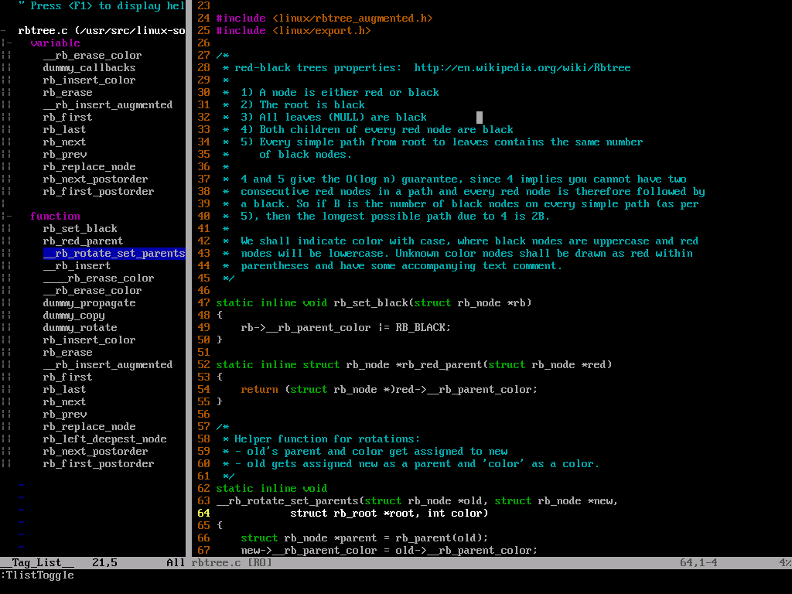Viewport: 792px width, 594px height.
Task: Click the '64,1-4' cursor position indicator
Action: (698, 563)
